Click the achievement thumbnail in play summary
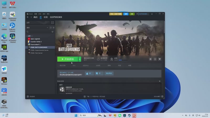Viewport: 210px width, 118px height. point(62,89)
